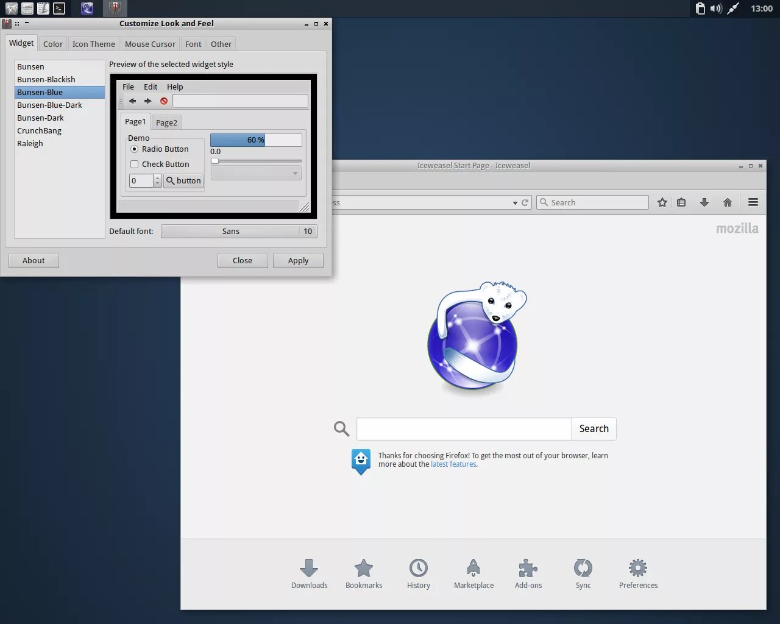Open the Default font Sans 10 chooser
Image resolution: width=780 pixels, height=624 pixels.
coord(239,231)
